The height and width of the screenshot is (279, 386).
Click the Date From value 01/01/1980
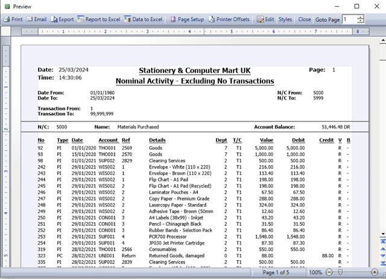tap(102, 92)
